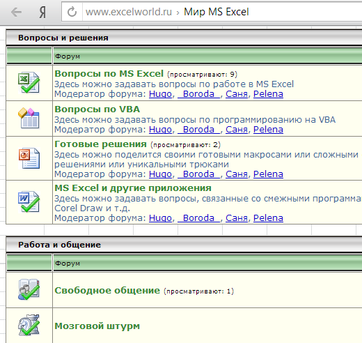Image resolution: width=362 pixels, height=343 pixels.
Task: Click Форум column header under Работа и общение
Action: click(x=68, y=264)
